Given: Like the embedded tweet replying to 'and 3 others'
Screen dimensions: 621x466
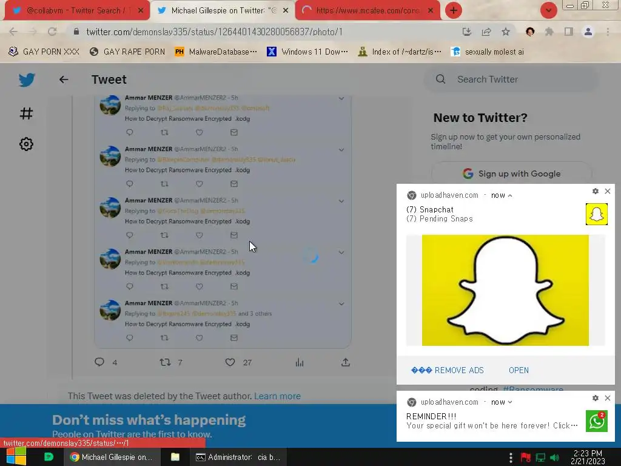Looking at the screenshot, I should [x=199, y=337].
